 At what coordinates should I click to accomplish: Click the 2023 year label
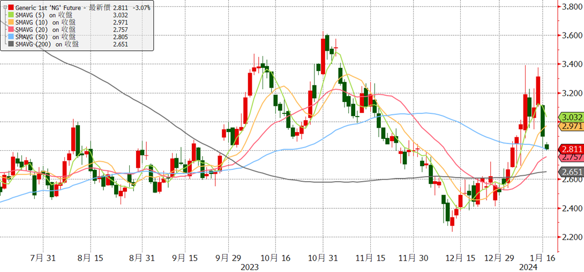click(x=249, y=267)
